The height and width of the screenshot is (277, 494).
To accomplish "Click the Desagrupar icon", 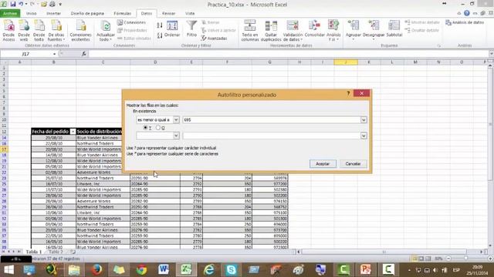I will (x=374, y=29).
